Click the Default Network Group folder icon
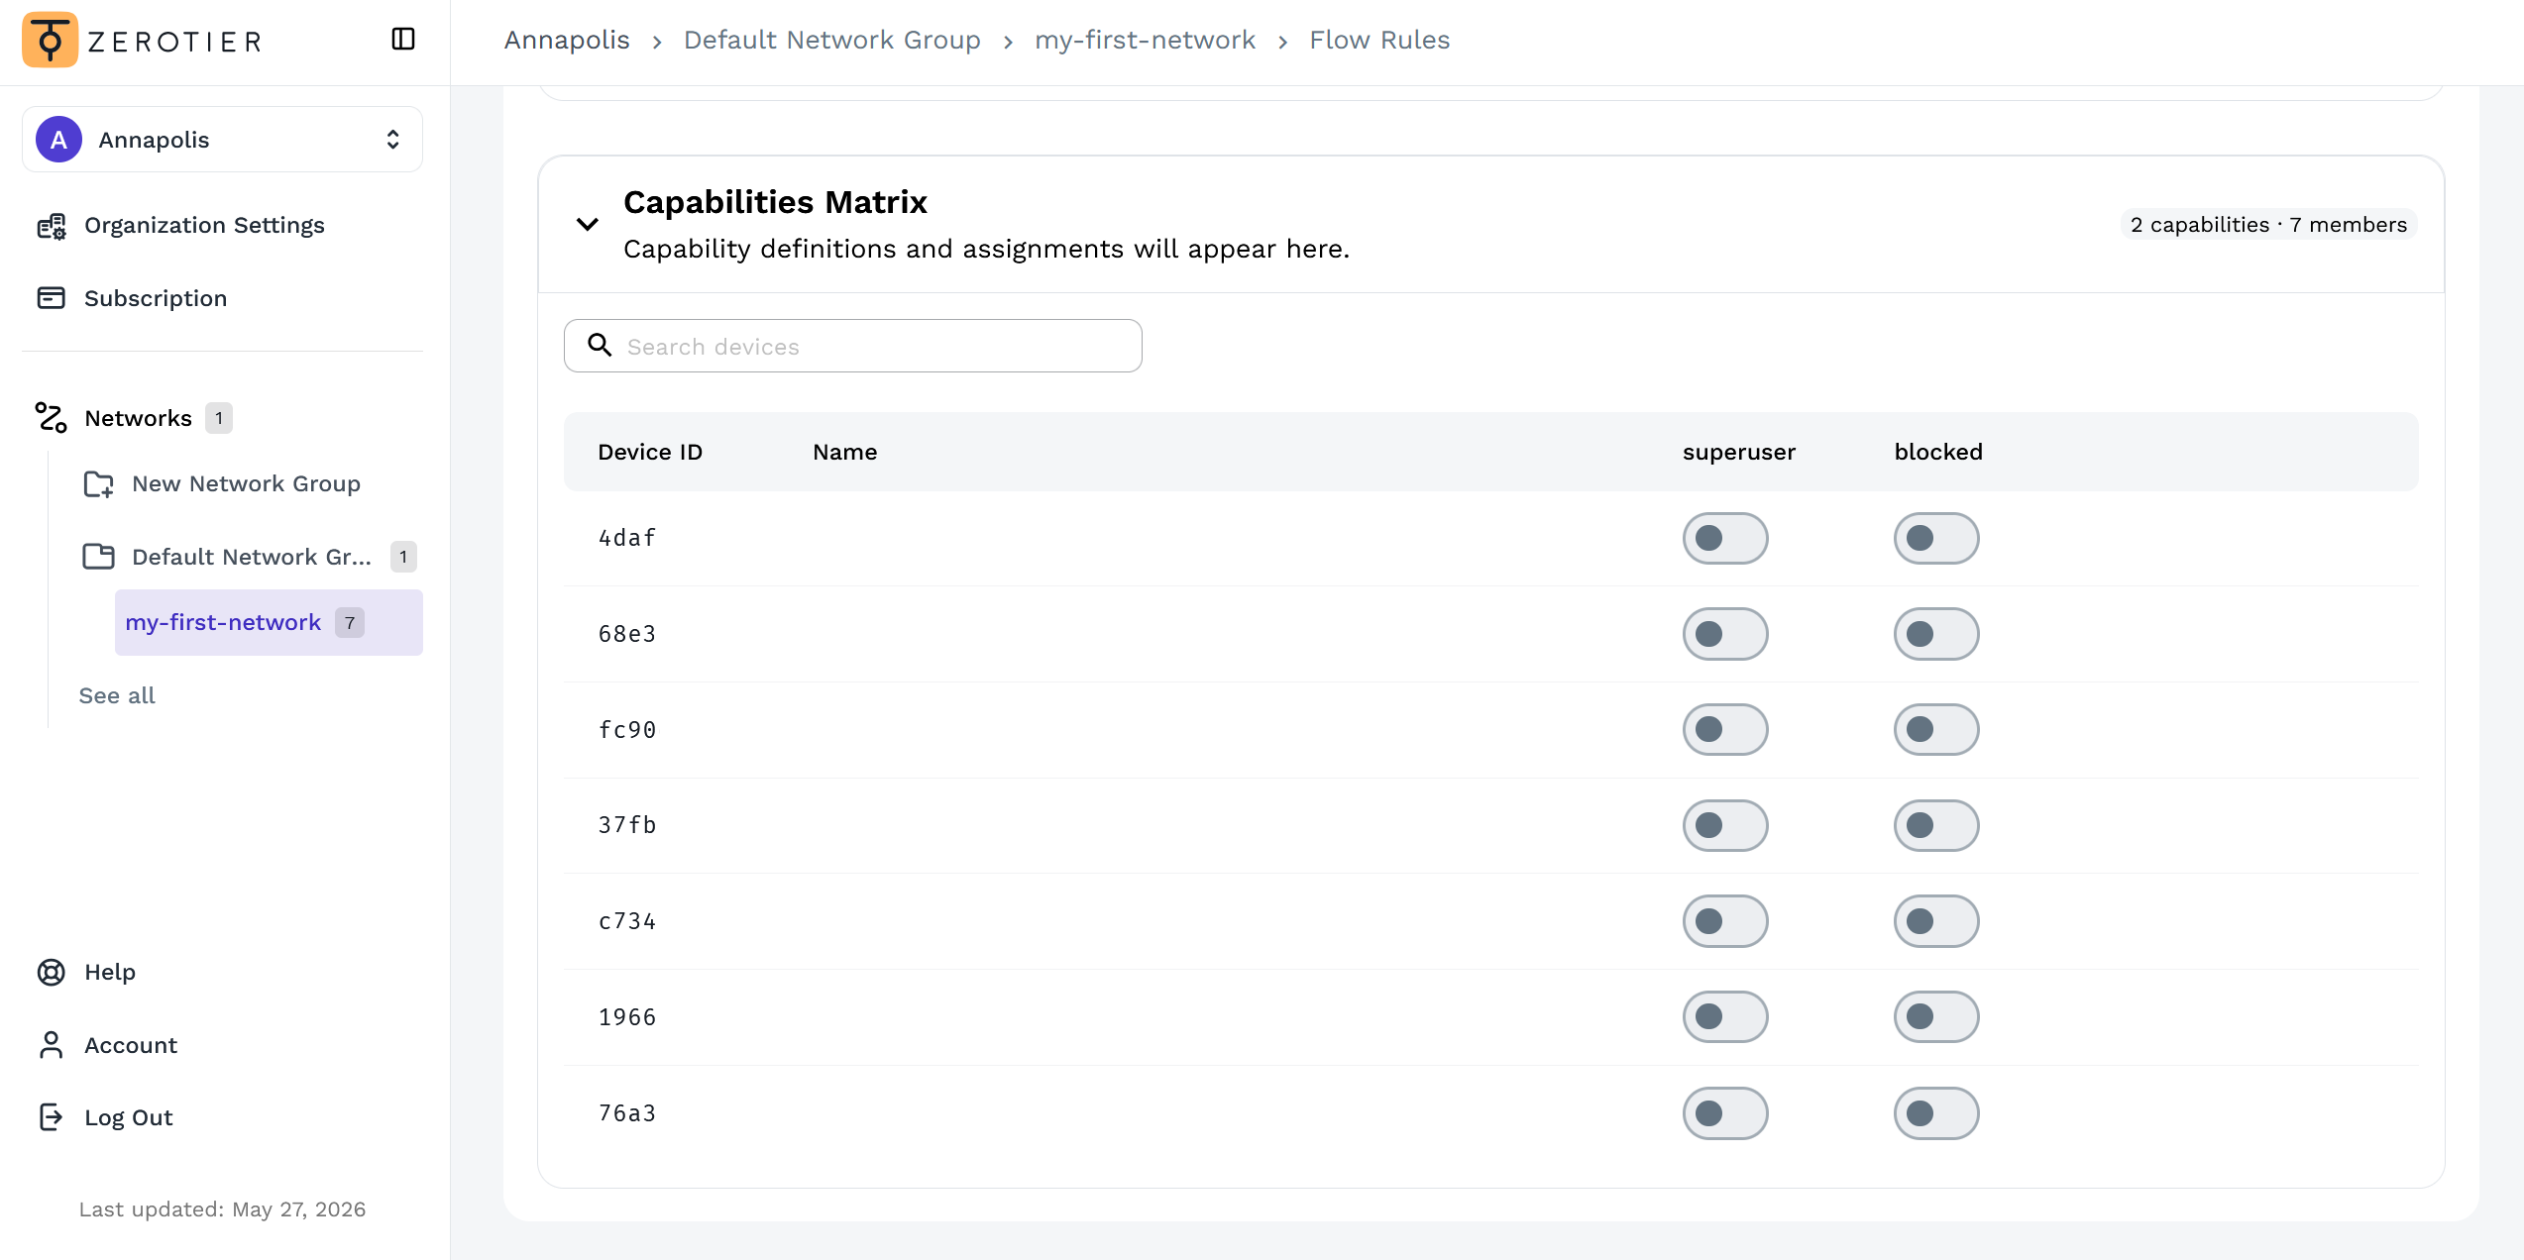 click(99, 557)
